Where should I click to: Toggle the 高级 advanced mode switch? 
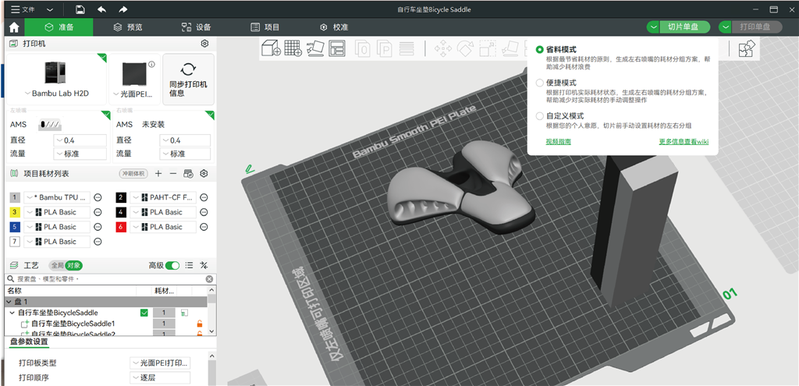click(172, 265)
